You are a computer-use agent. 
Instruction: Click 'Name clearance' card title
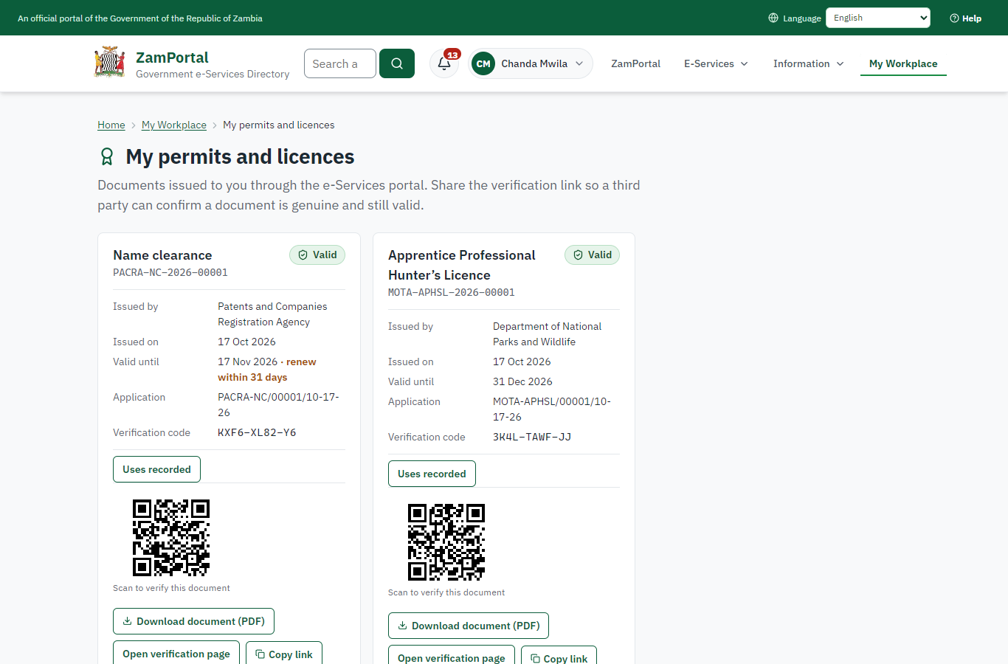pos(162,255)
